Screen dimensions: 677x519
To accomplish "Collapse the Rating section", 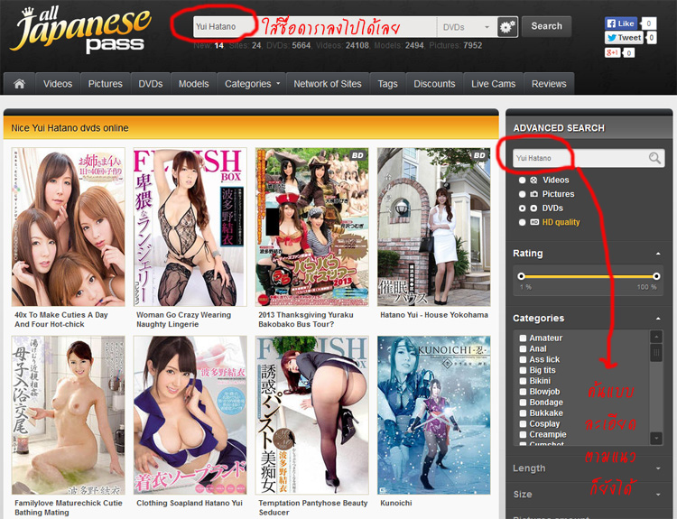I will pyautogui.click(x=658, y=254).
